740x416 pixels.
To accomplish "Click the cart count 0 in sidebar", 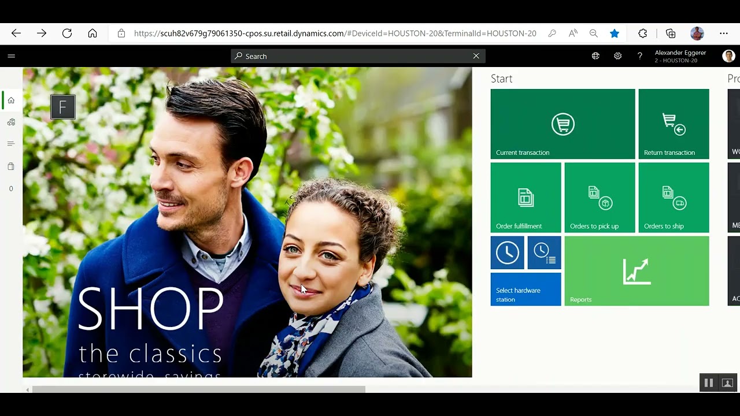I will (x=11, y=188).
